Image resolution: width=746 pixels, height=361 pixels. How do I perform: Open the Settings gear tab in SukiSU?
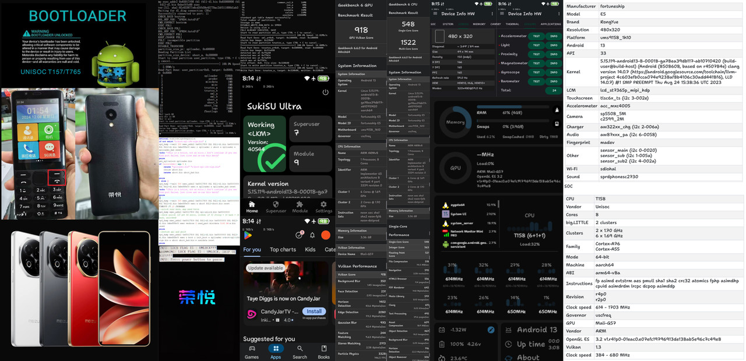click(323, 207)
